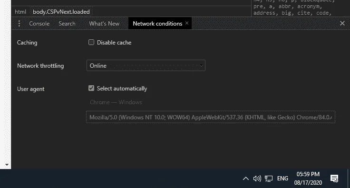This screenshot has height=188, width=350.
Task: Click the Network throttling label
Action: click(40, 66)
